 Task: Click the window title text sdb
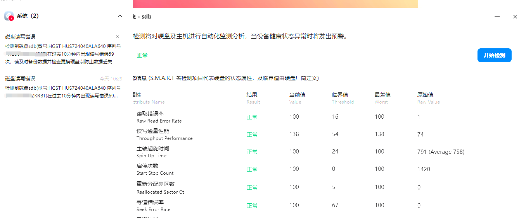click(x=146, y=17)
